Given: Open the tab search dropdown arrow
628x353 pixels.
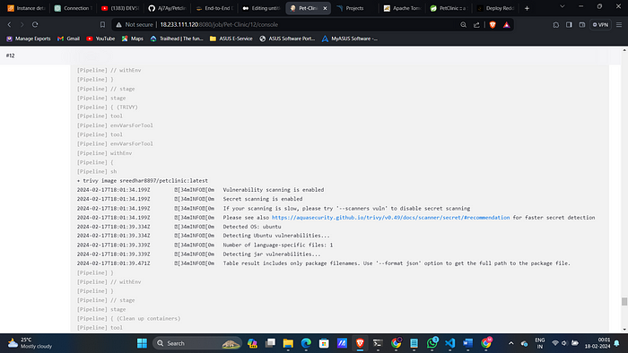Looking at the screenshot, I should (563, 6).
